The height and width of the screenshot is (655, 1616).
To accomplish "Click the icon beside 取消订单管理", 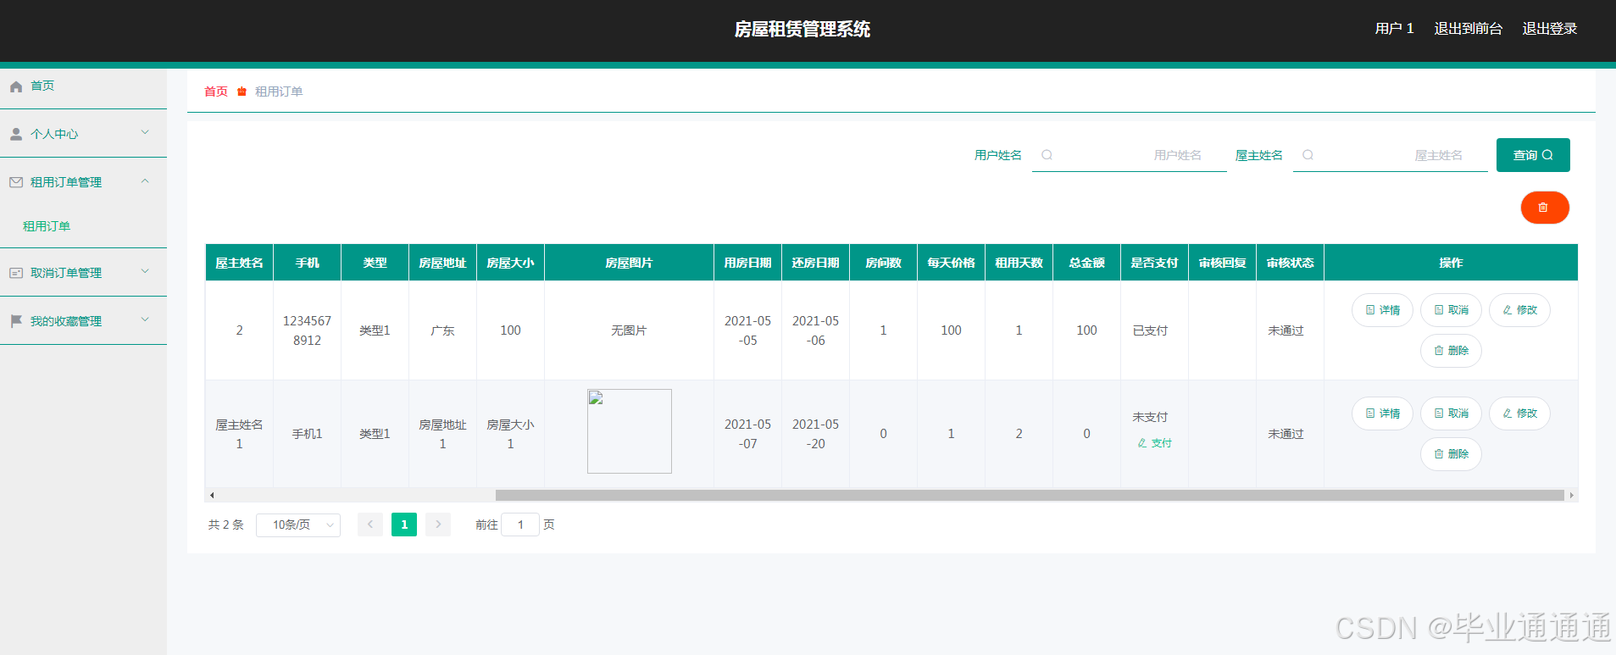I will click(16, 273).
